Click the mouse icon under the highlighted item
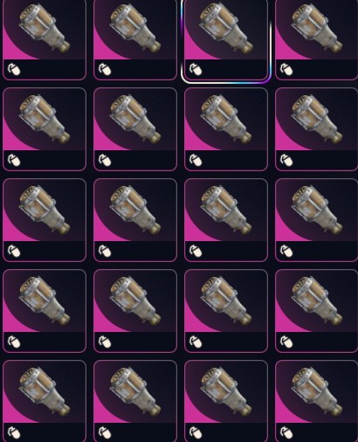Viewport: 358px width, 442px height. (196, 69)
